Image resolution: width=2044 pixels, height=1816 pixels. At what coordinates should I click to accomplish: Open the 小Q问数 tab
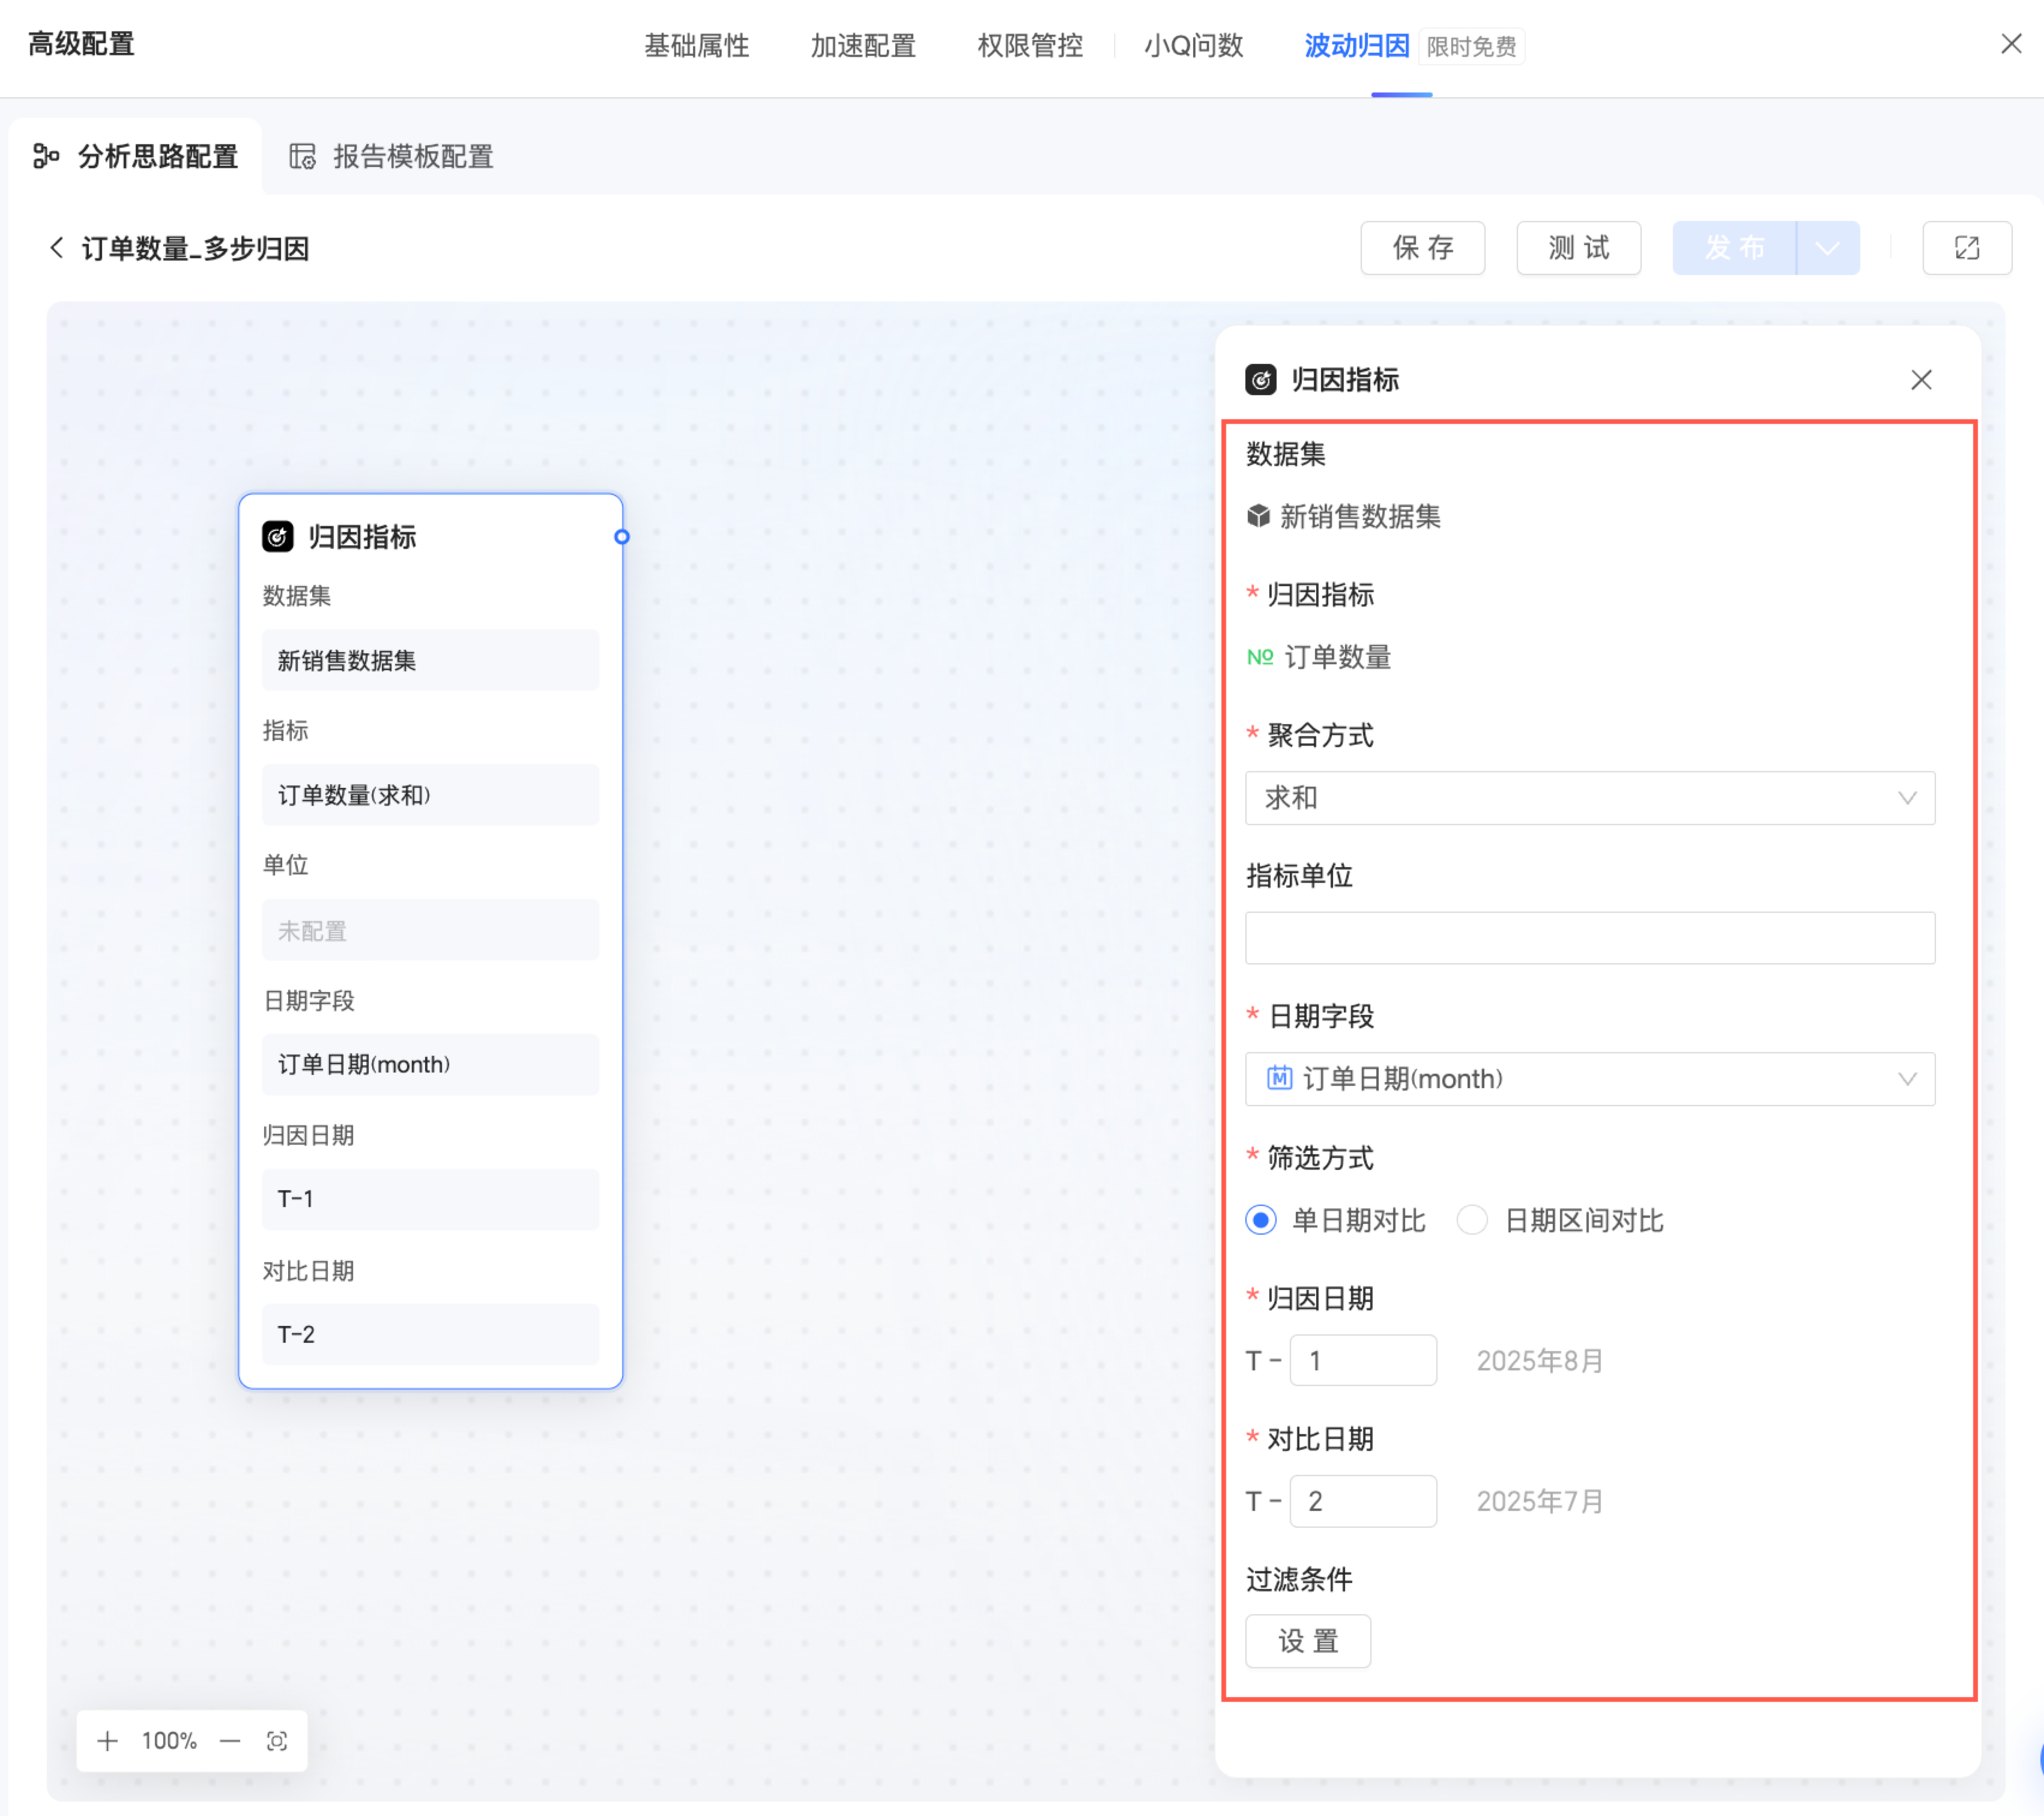1193,46
